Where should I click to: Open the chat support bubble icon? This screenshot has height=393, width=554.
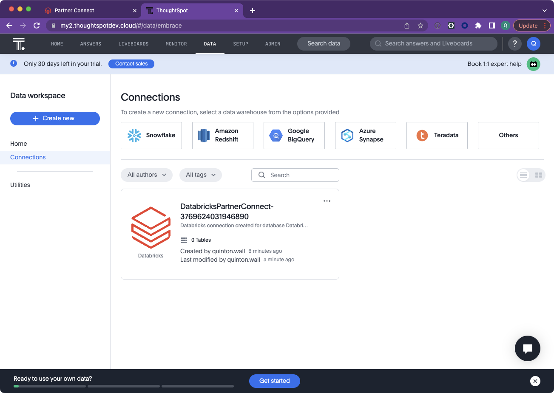527,348
